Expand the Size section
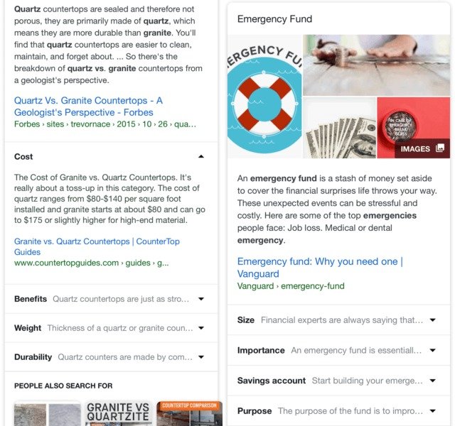 432,320
